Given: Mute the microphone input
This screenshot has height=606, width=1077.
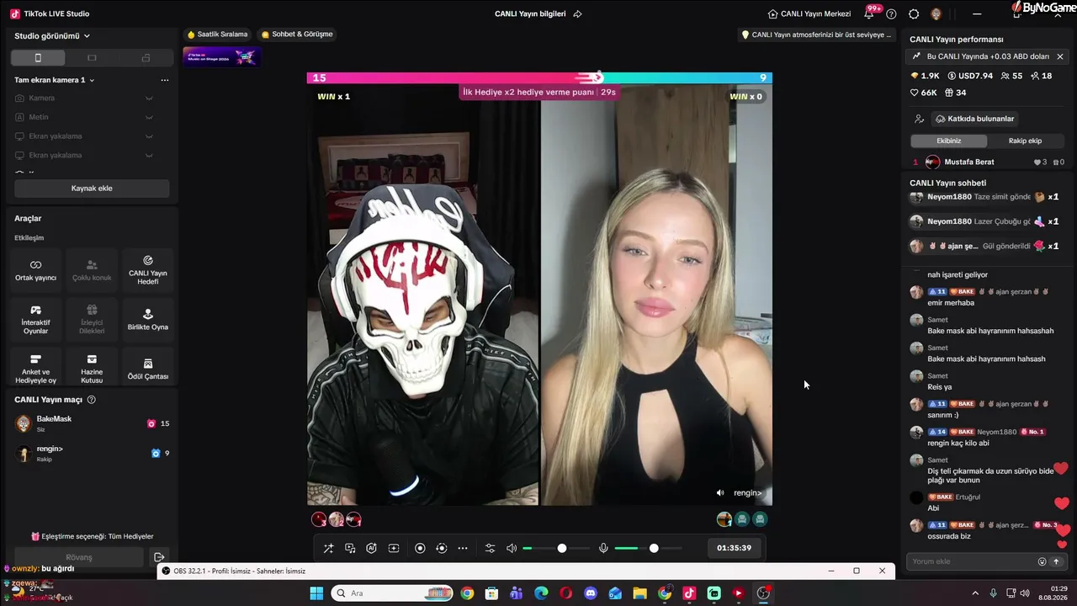Looking at the screenshot, I should coord(603,548).
